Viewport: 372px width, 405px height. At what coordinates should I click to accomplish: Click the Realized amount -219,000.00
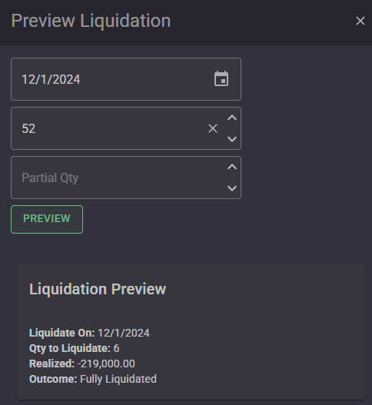click(x=106, y=364)
